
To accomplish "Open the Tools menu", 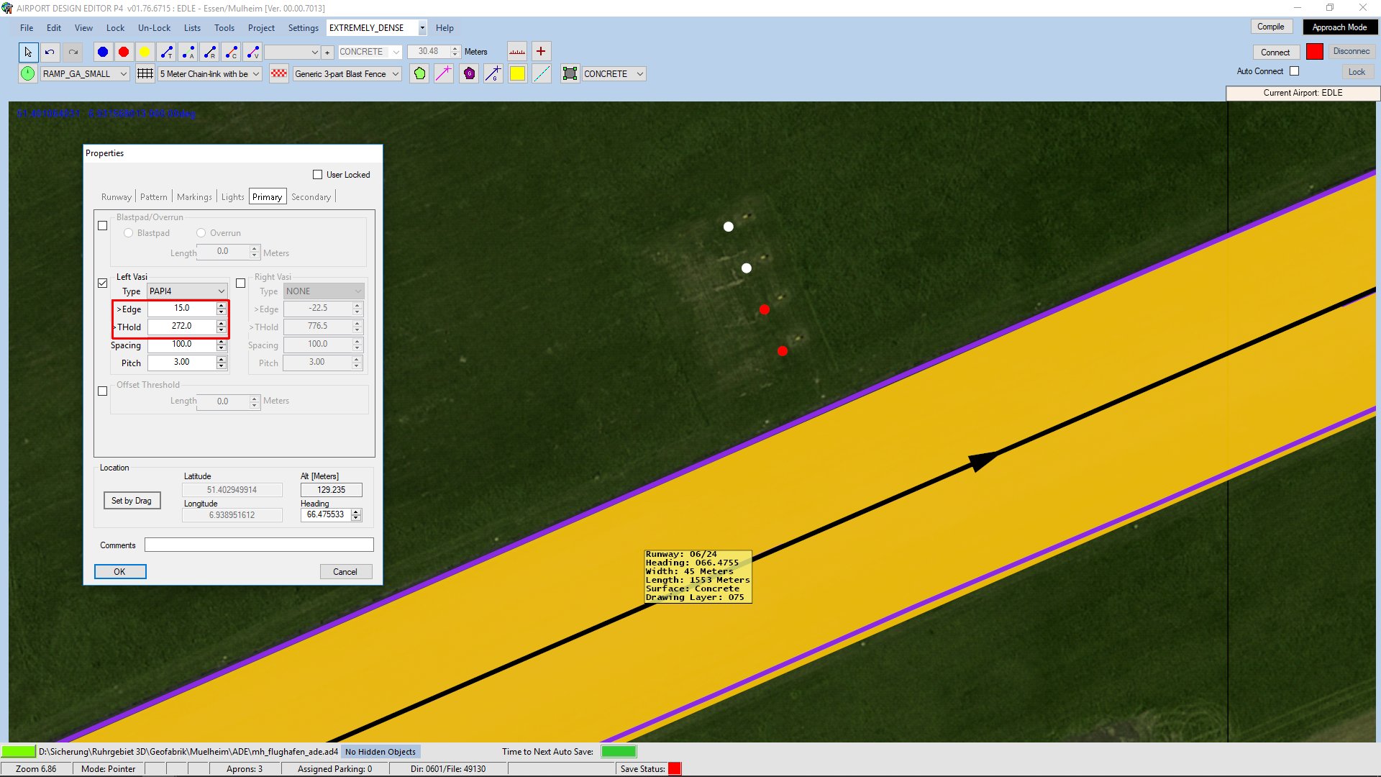I will coord(224,28).
